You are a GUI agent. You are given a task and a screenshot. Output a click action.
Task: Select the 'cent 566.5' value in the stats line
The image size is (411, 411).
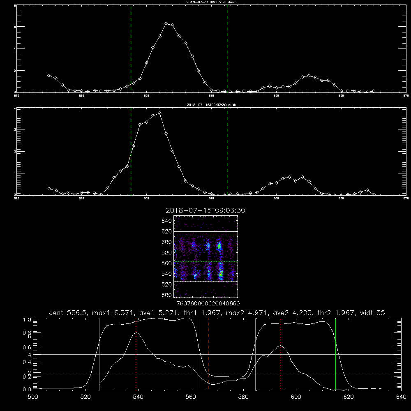(x=69, y=313)
